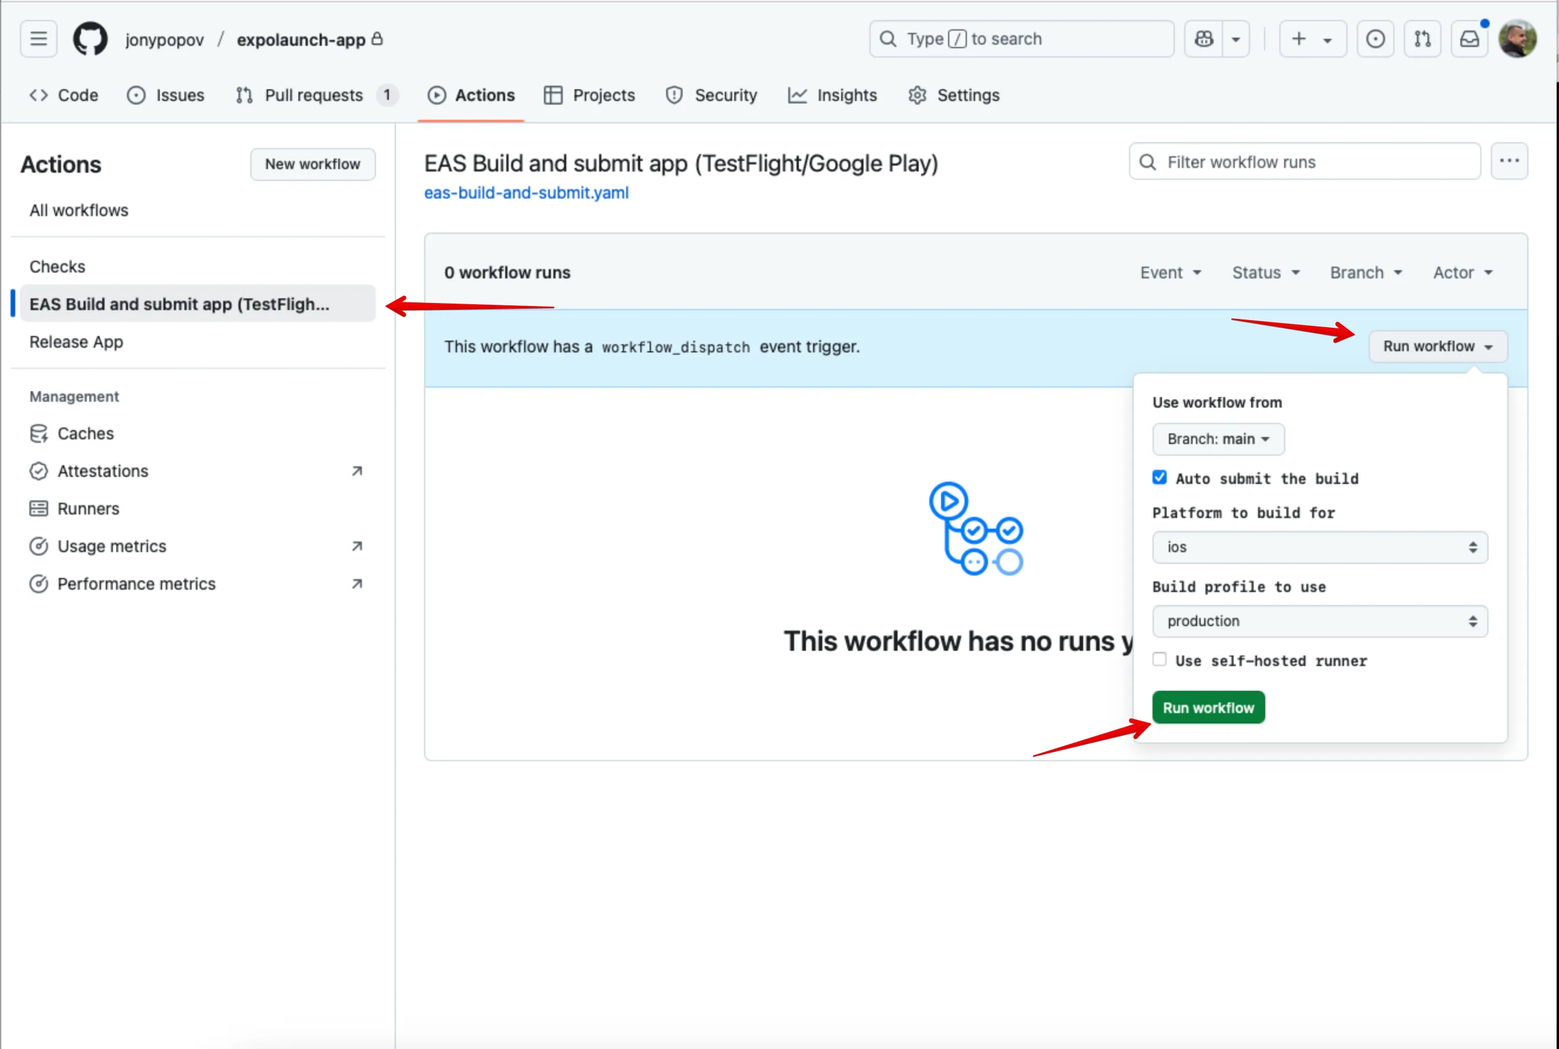This screenshot has width=1559, height=1049.
Task: Open the user profile avatar menu
Action: [1517, 39]
